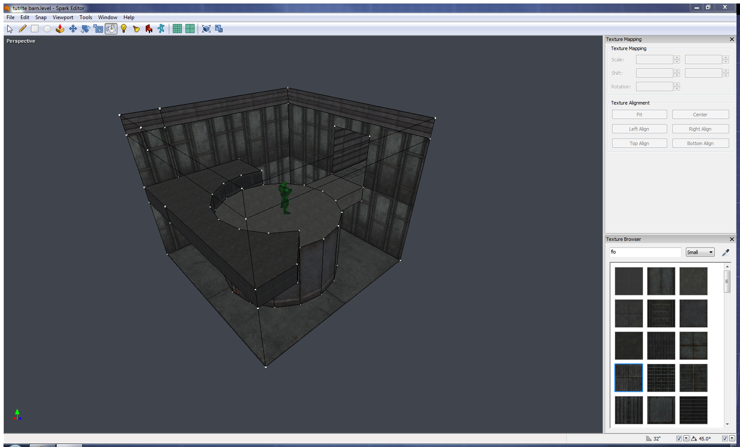
Task: Select the horizontal-slat texture in second row middle
Action: coord(661,313)
